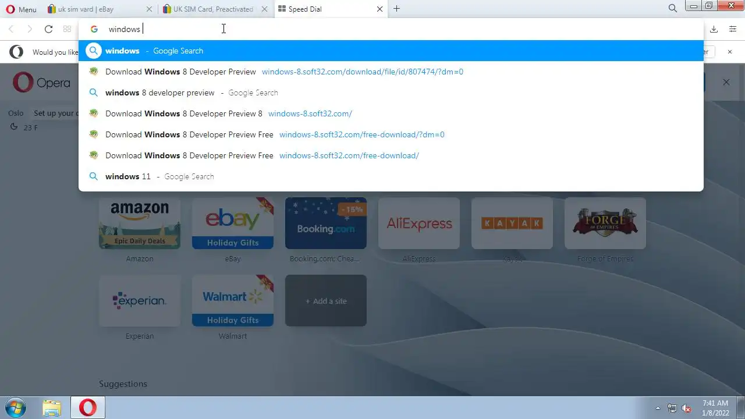This screenshot has height=419, width=745.
Task: Open the Opera Menu button
Action: point(21,9)
